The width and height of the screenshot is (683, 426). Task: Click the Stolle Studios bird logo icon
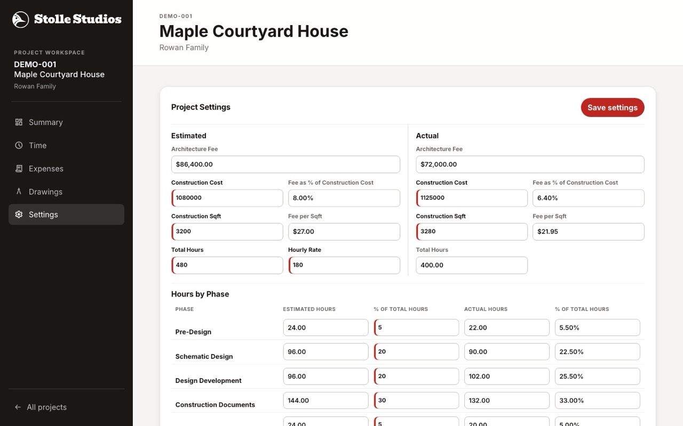point(21,20)
